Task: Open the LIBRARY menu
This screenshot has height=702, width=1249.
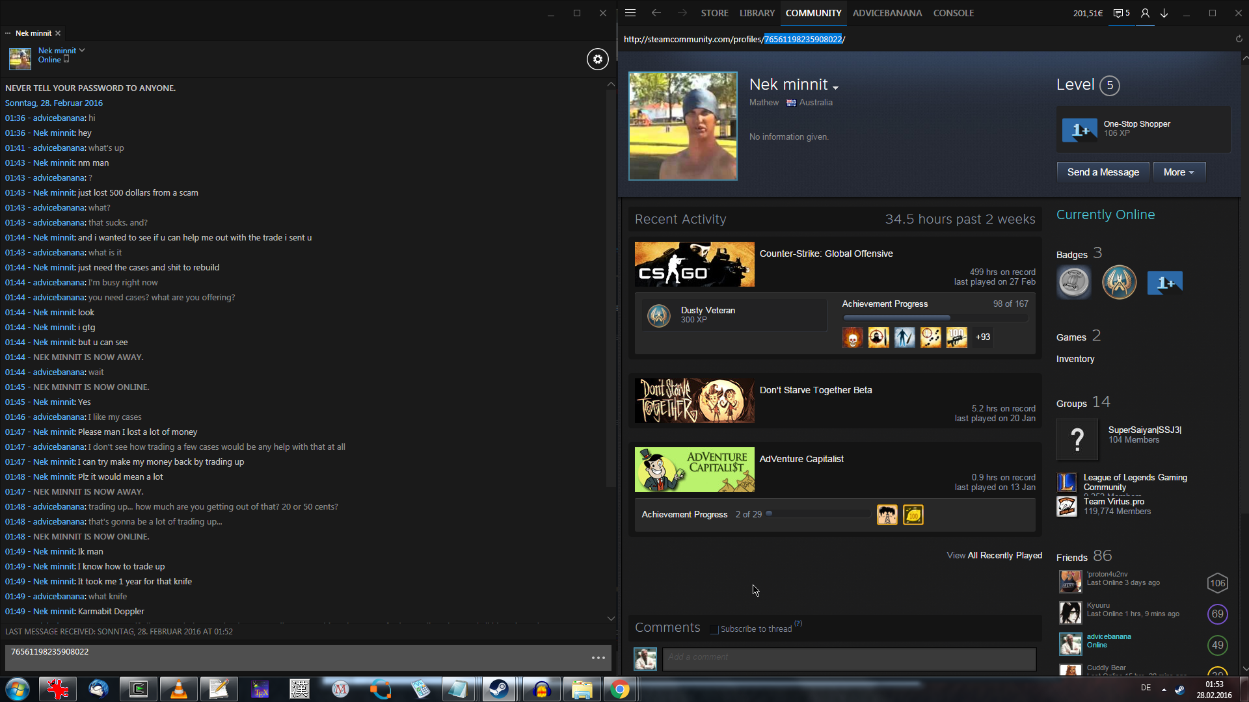Action: pyautogui.click(x=757, y=13)
